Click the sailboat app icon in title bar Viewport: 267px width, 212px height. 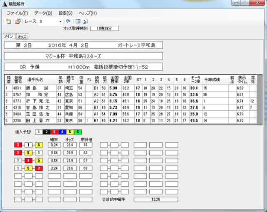5,3
